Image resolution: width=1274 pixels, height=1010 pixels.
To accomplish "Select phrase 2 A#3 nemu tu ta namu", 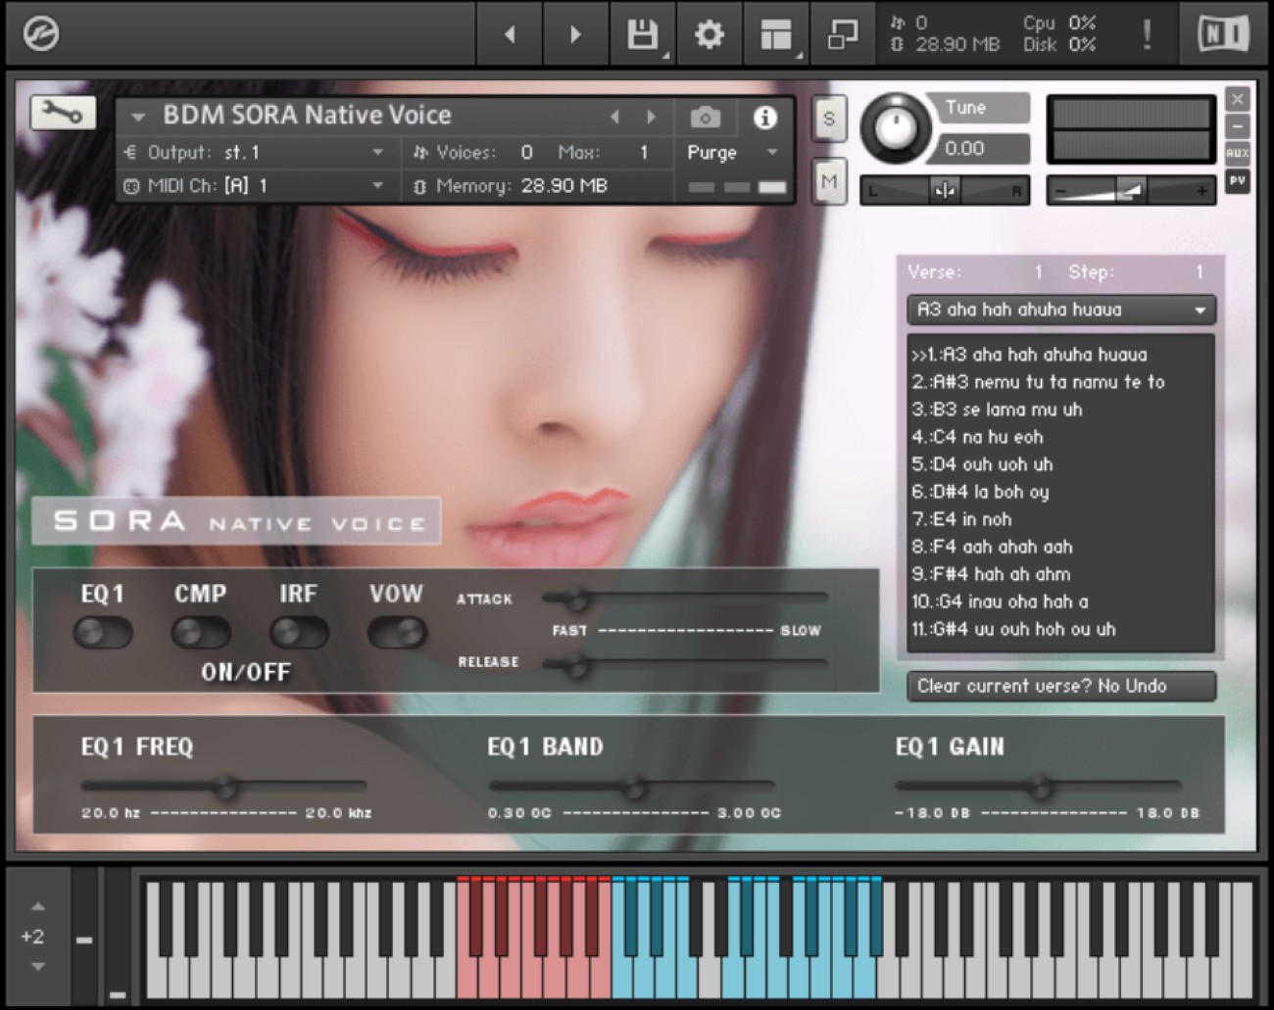I will pyautogui.click(x=1039, y=382).
